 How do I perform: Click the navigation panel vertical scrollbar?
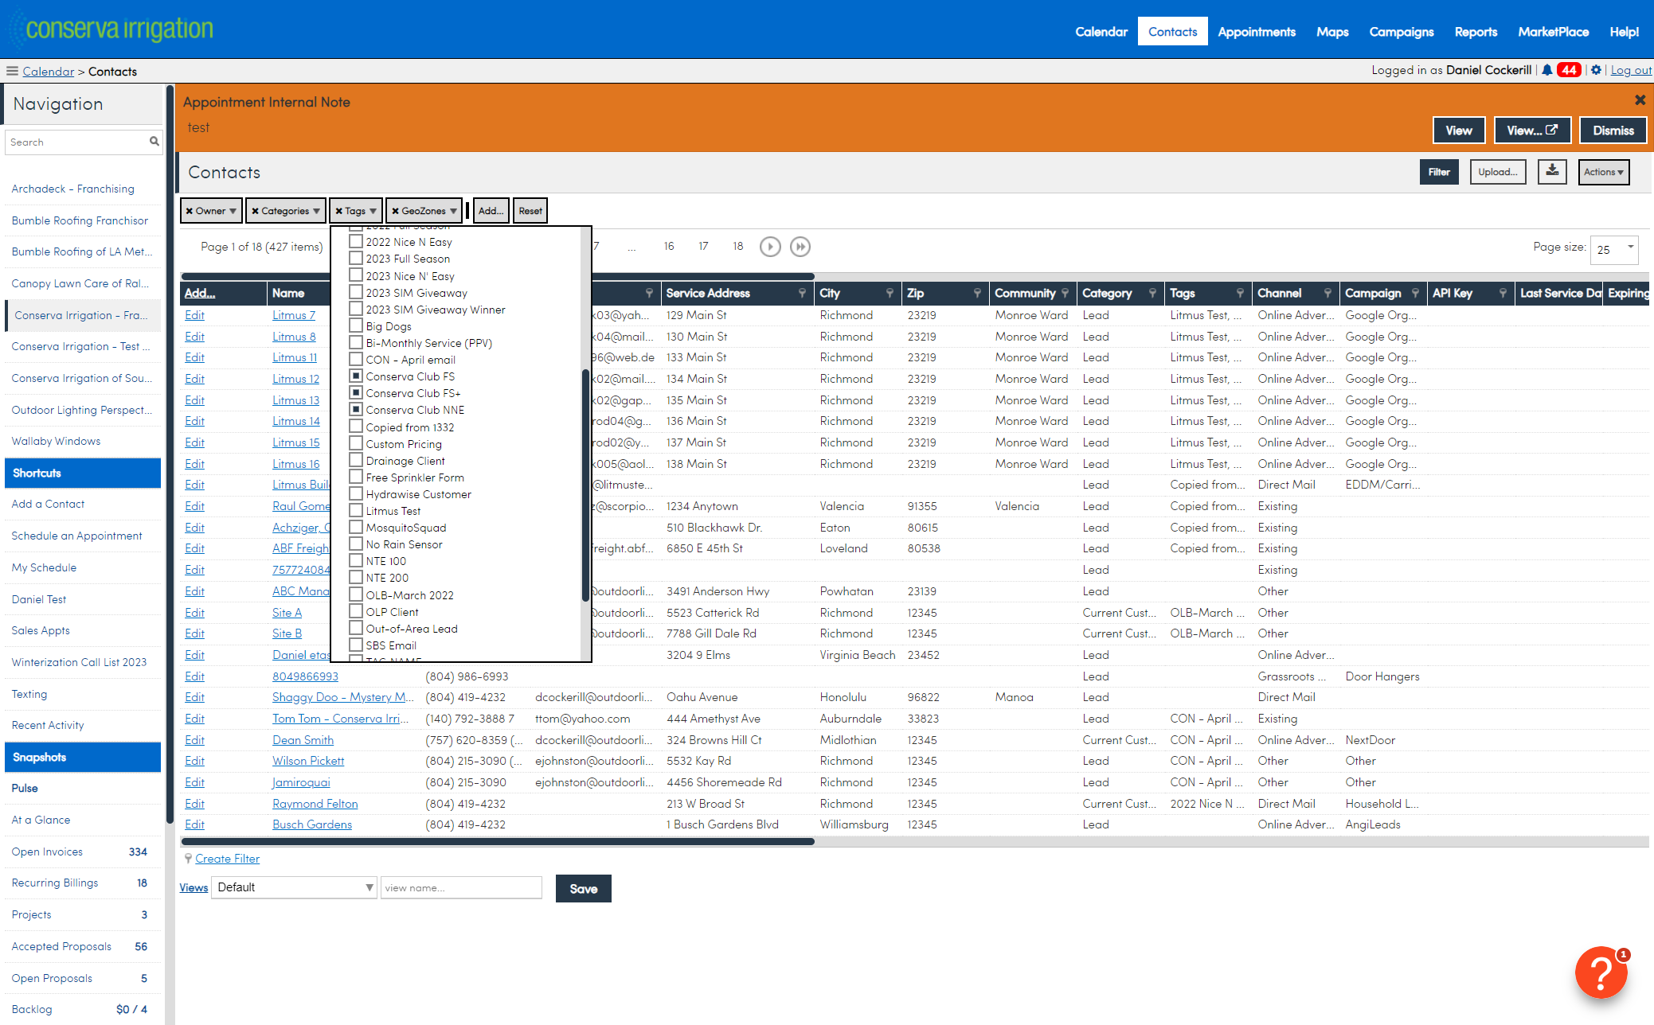click(170, 454)
